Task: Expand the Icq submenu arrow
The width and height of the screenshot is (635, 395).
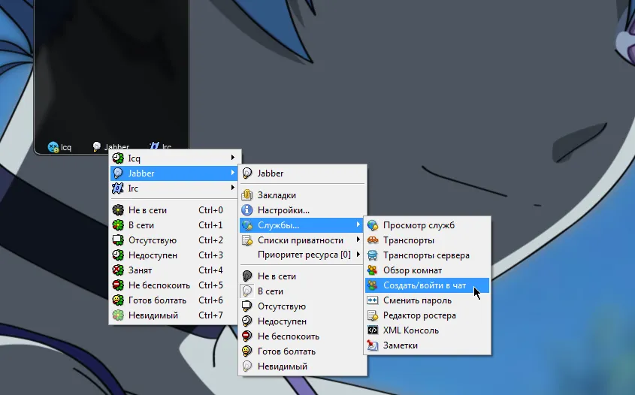Action: point(232,158)
